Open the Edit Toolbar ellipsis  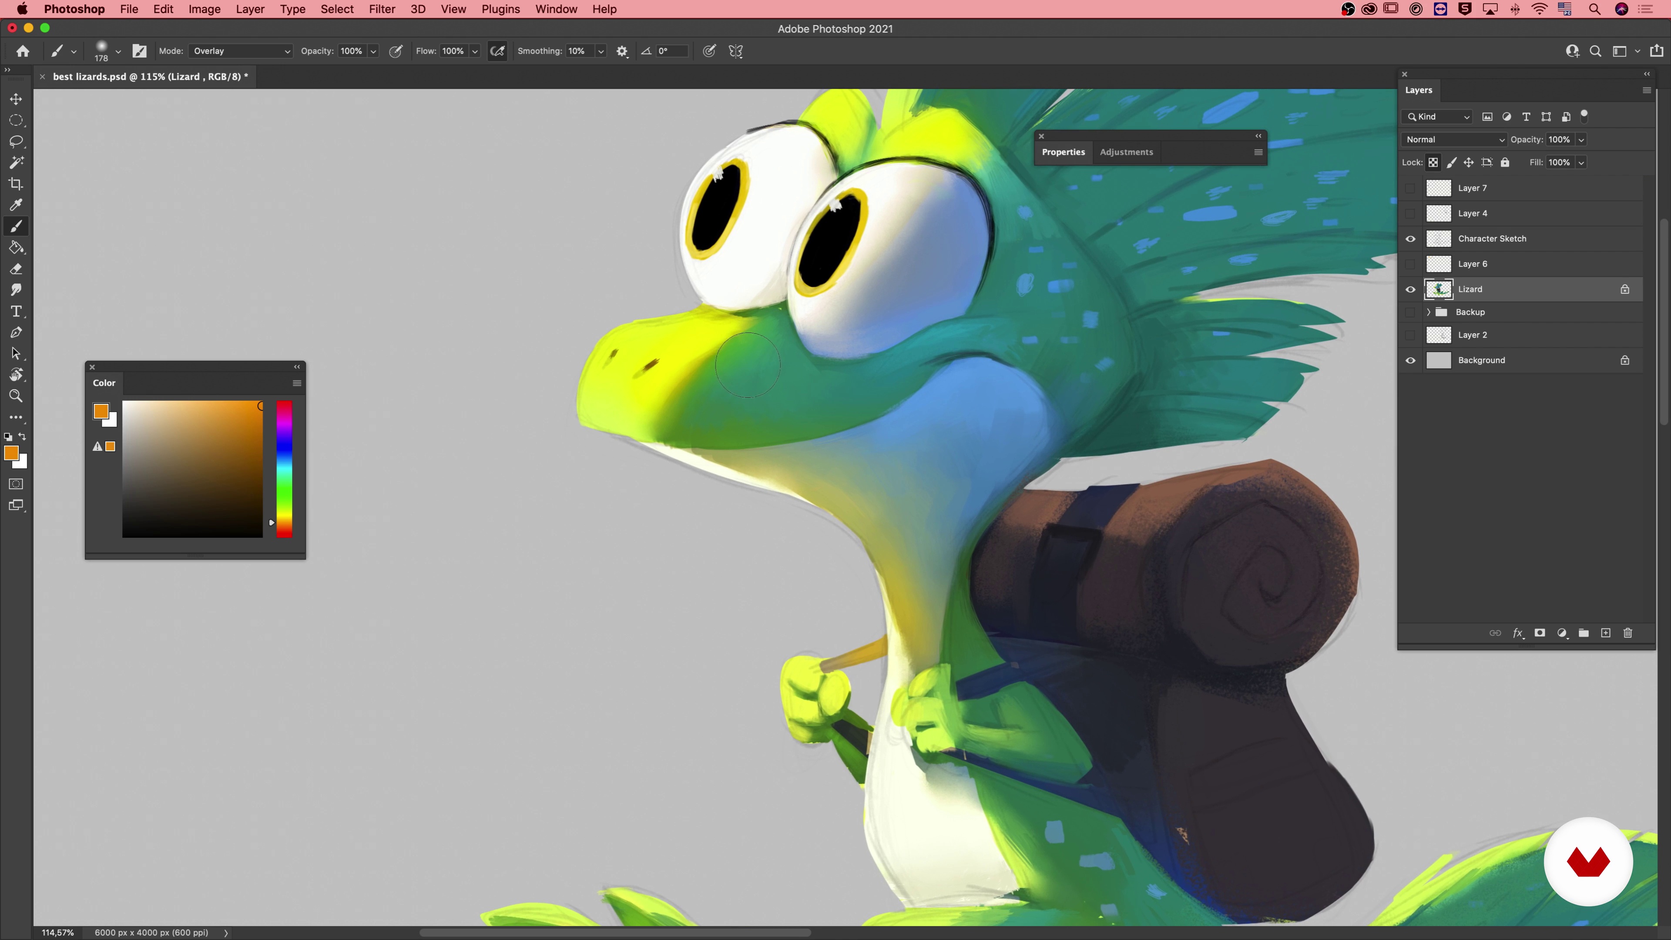[x=16, y=417]
